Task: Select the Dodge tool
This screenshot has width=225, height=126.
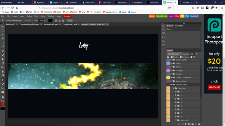Action: (2, 76)
